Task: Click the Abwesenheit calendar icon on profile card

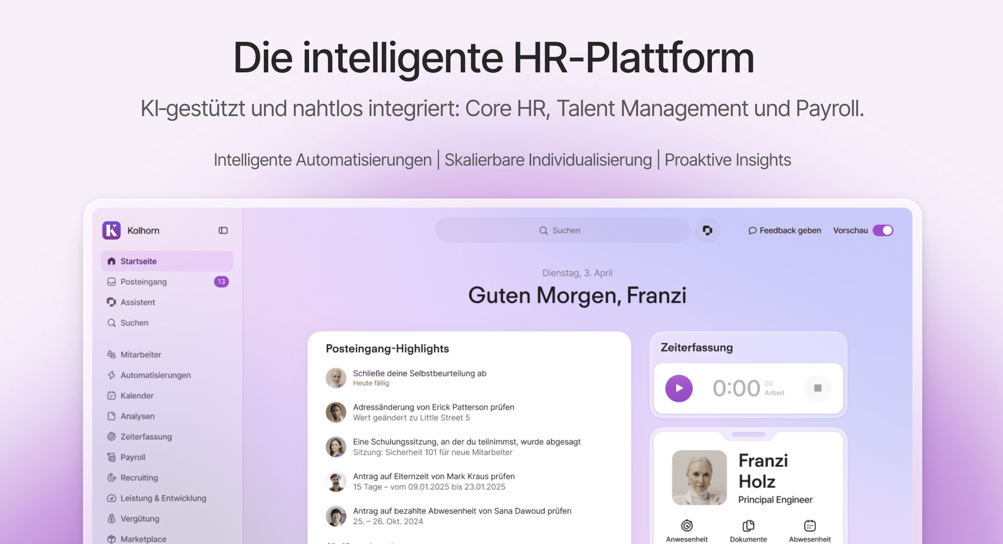Action: point(810,526)
